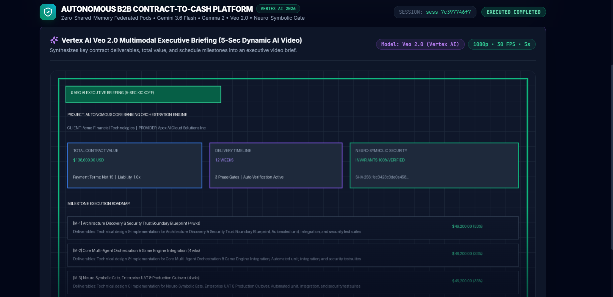This screenshot has width=613, height=297.
Task: Click the M-1 amount $46,200.00 (33%)
Action: point(467,226)
